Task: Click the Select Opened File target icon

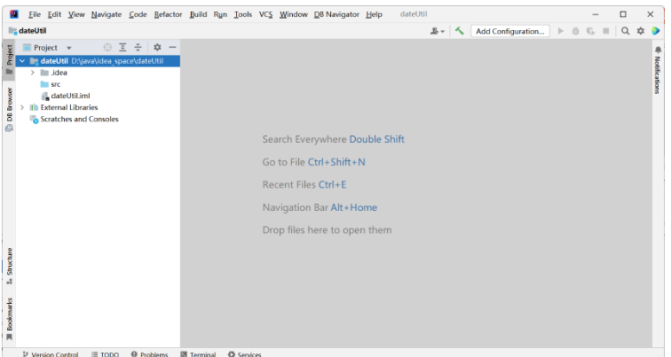Action: [107, 47]
